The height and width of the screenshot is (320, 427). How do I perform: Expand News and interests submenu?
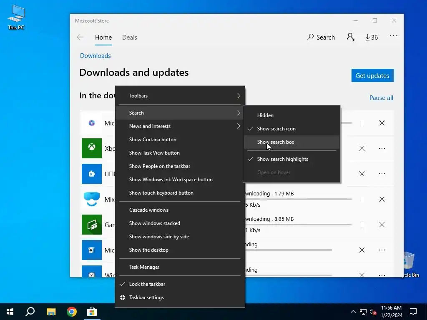click(x=180, y=126)
